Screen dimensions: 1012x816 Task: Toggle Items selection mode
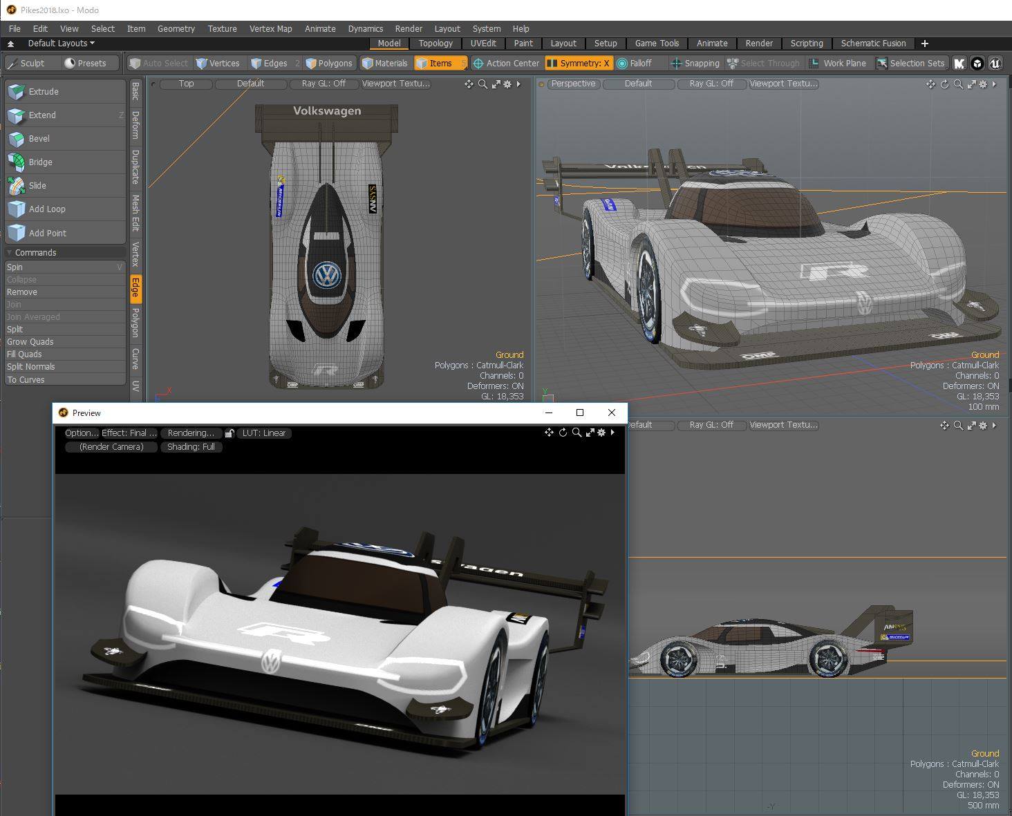(440, 63)
